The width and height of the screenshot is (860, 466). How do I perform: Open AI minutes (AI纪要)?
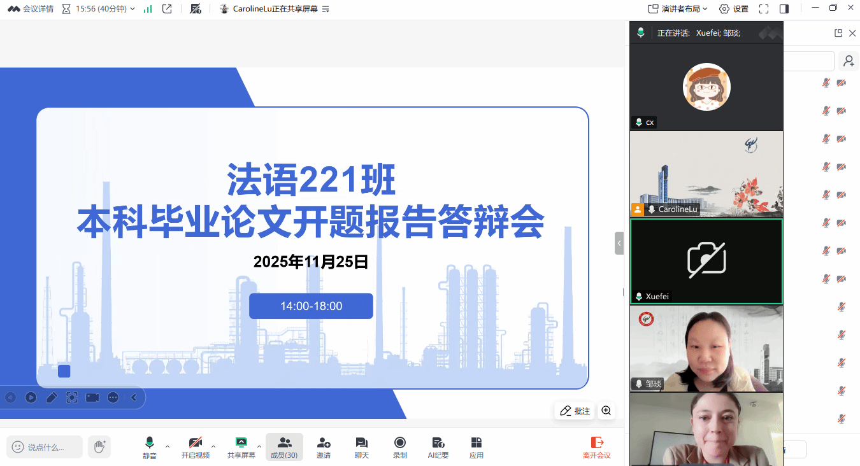438,446
